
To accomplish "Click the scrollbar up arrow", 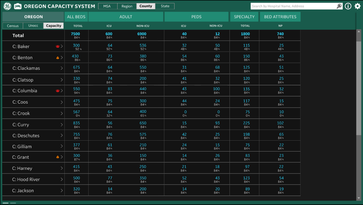I will pos(359,31).
